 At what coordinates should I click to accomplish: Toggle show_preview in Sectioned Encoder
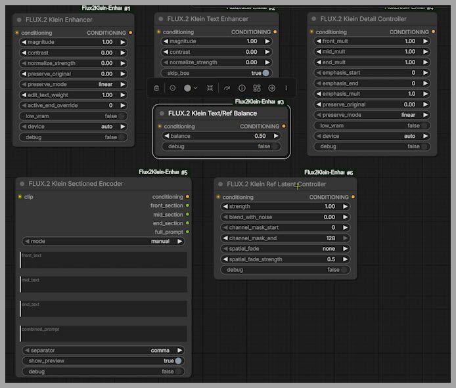pos(178,361)
